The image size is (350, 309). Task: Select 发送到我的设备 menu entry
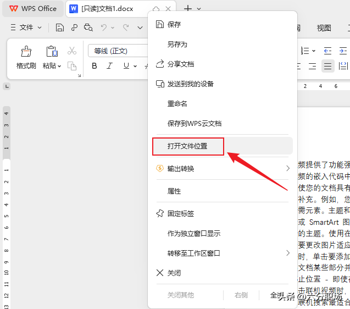pos(223,84)
